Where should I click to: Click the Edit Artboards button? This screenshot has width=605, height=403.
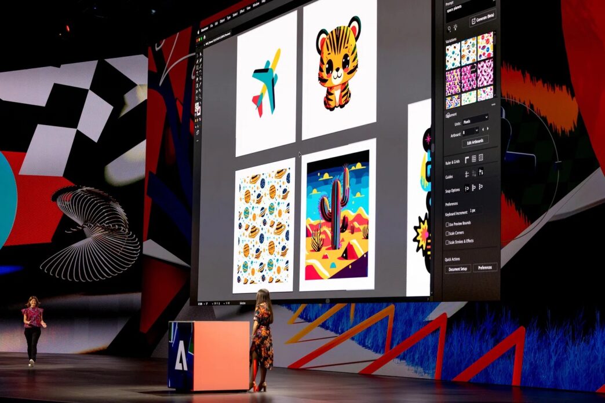click(475, 142)
